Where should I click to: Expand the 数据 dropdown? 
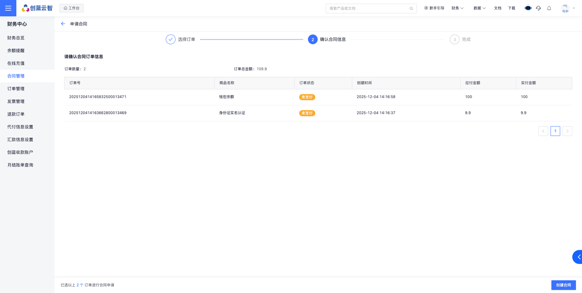pos(479,8)
